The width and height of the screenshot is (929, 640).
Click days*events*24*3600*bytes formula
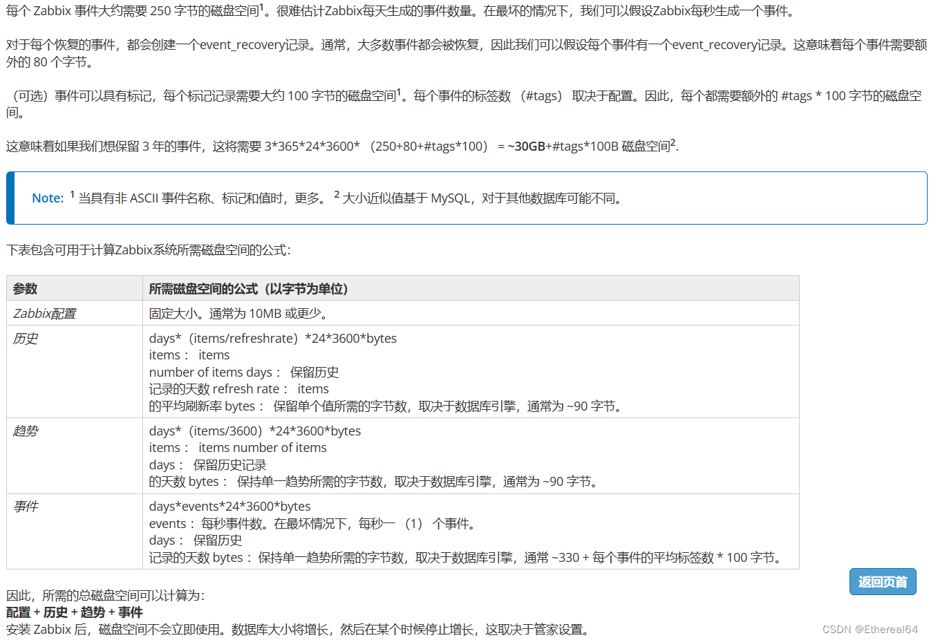pyautogui.click(x=230, y=506)
